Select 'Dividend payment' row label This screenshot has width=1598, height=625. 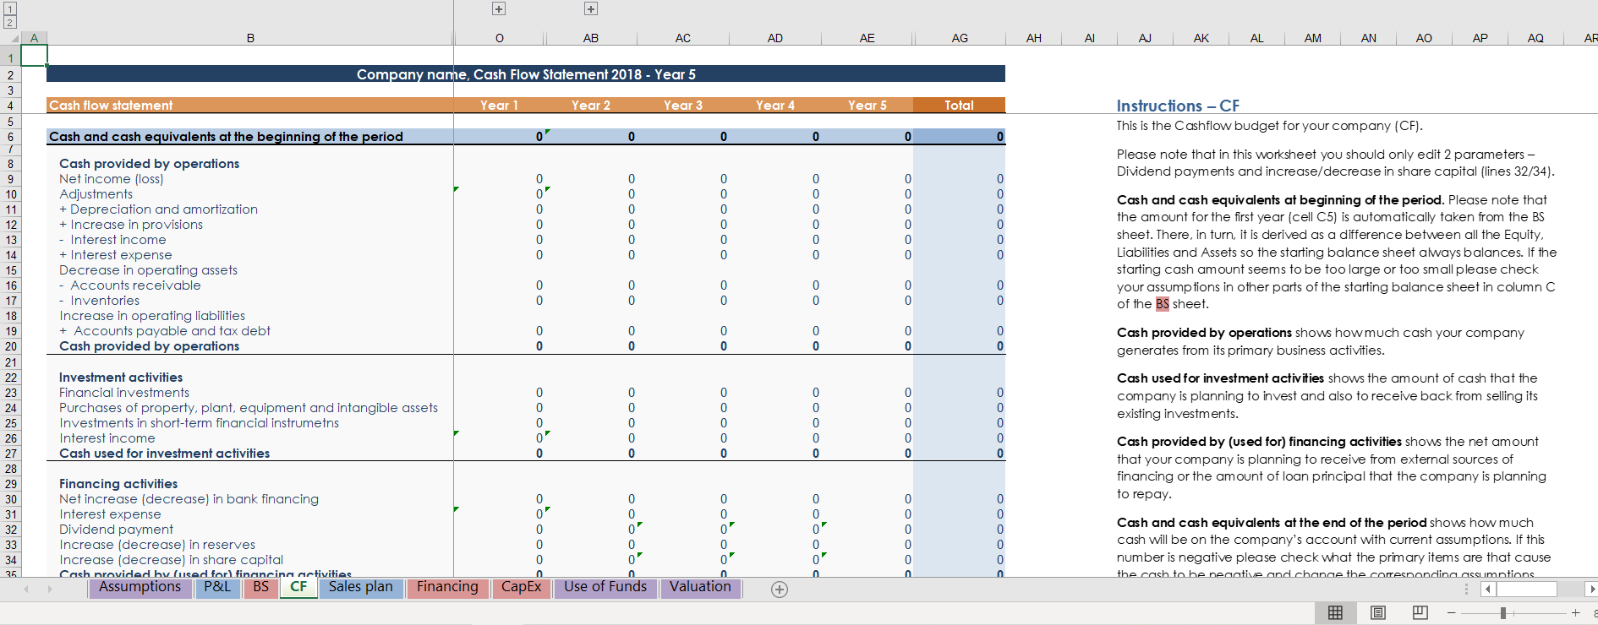coord(117,530)
